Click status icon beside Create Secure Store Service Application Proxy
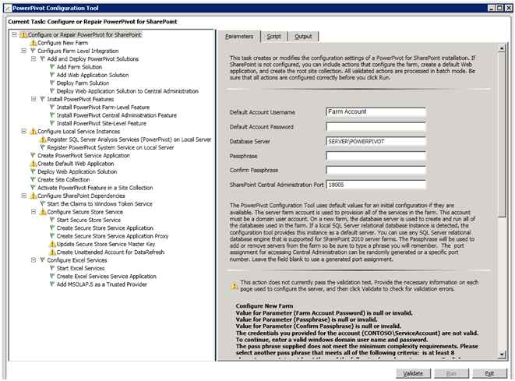The width and height of the screenshot is (515, 381). 52,236
